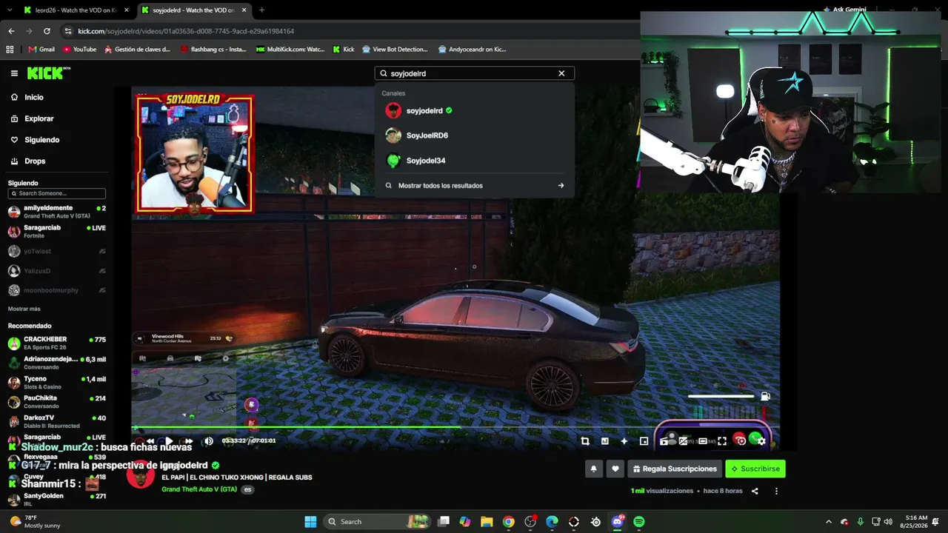The image size is (948, 533).
Task: Open CRACKHEBER recommended channel
Action: (57, 343)
